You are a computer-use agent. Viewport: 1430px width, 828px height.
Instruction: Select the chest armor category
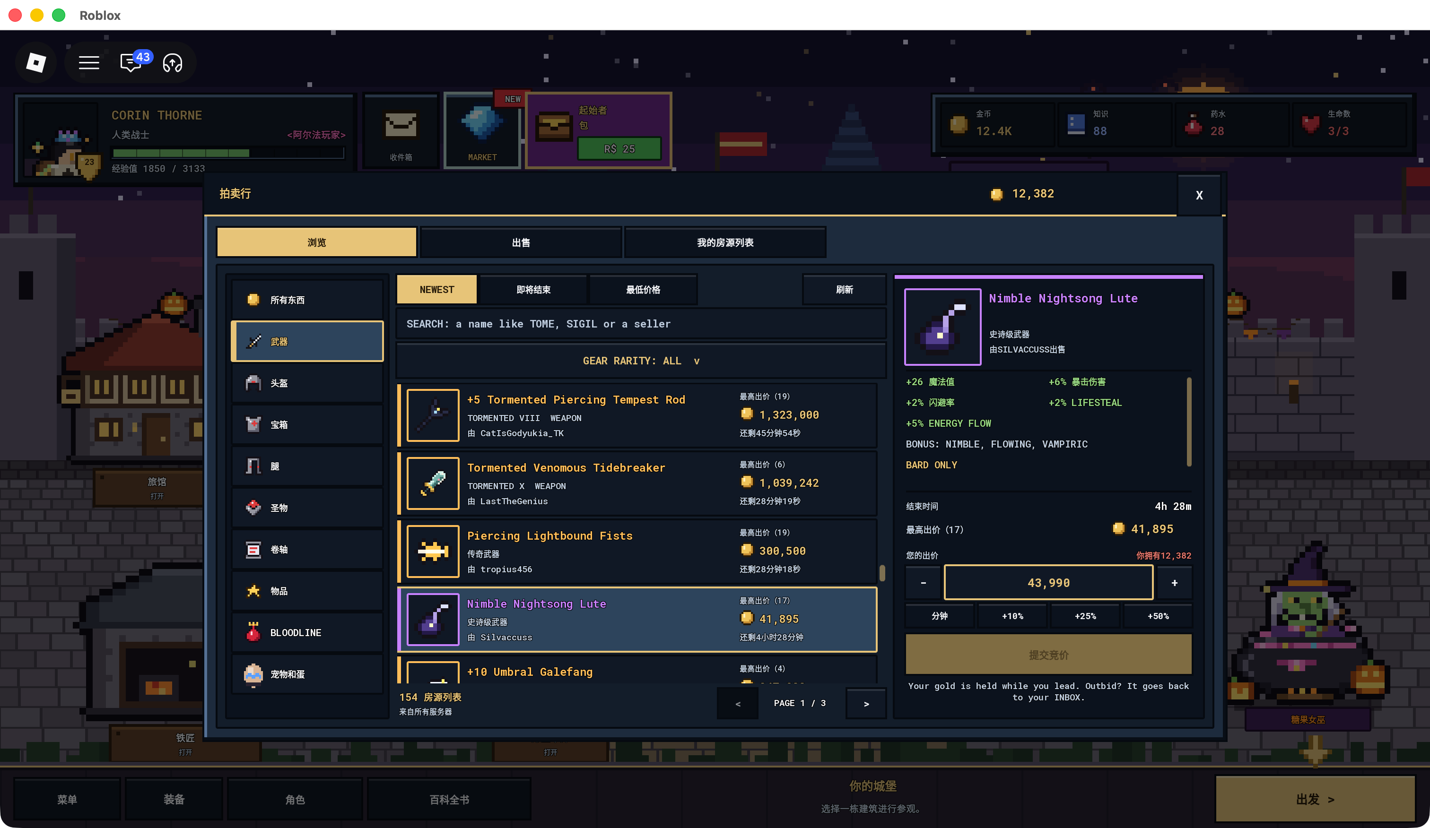click(x=307, y=424)
